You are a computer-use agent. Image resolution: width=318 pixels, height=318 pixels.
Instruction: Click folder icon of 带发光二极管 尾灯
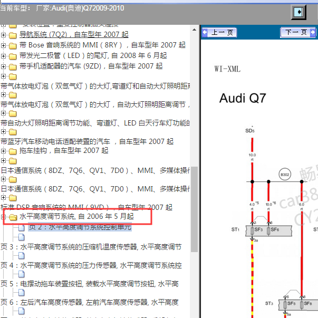pos(13,56)
